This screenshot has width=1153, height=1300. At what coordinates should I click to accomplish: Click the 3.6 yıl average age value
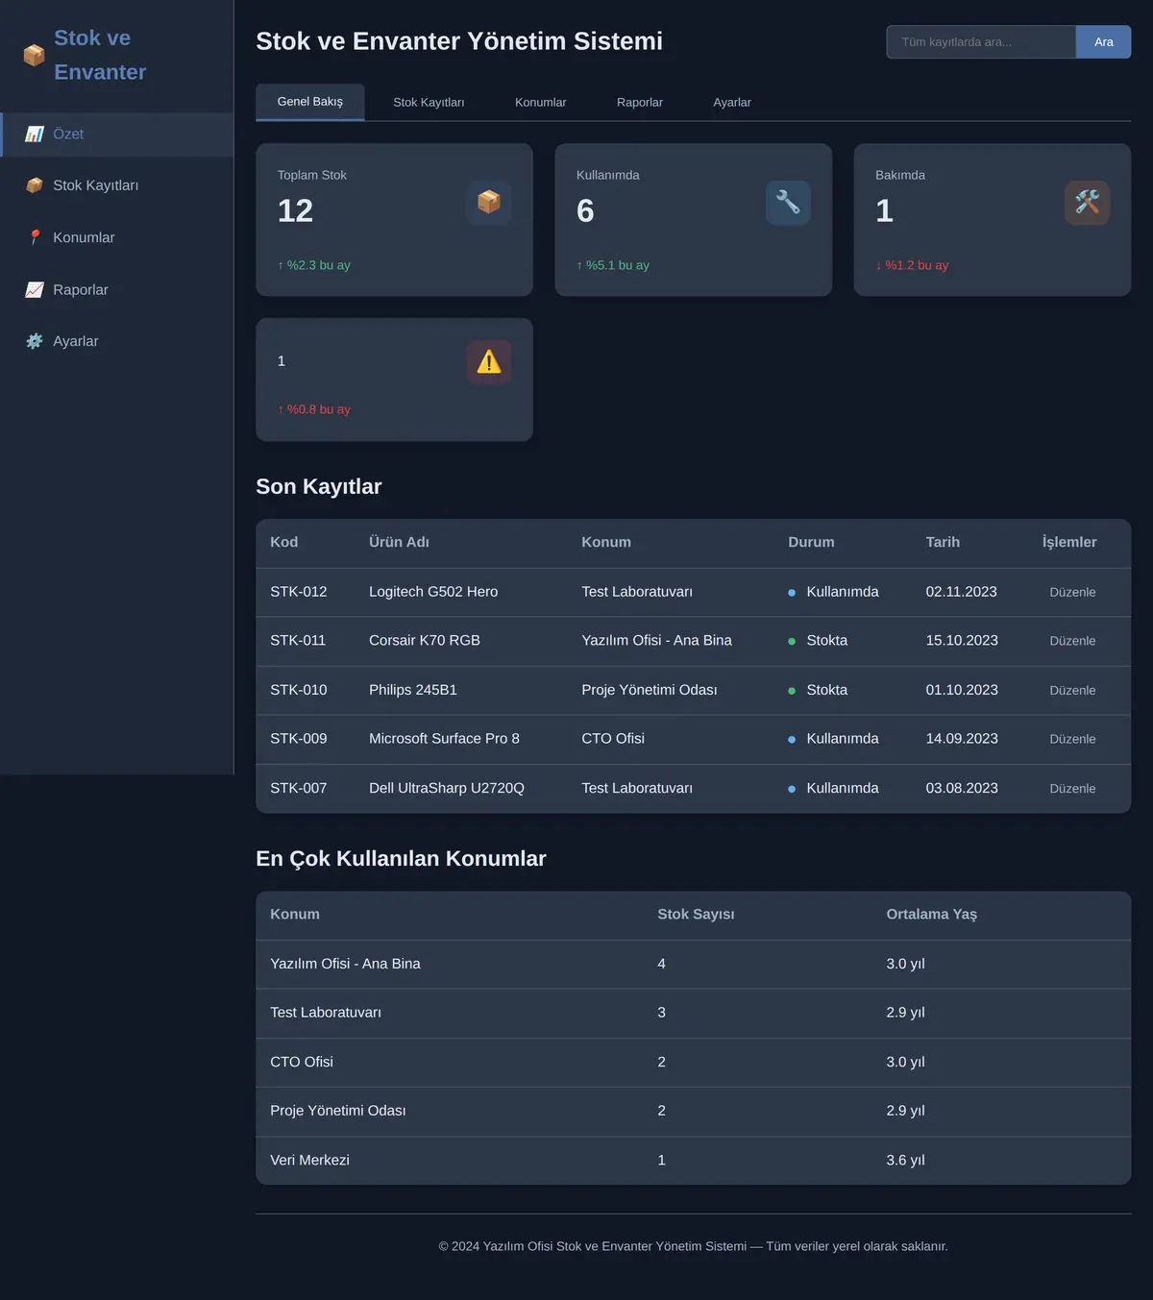pyautogui.click(x=905, y=1161)
